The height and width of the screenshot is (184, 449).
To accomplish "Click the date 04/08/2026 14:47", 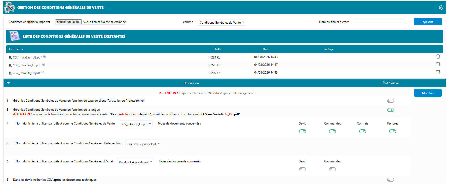I will click(x=266, y=65).
